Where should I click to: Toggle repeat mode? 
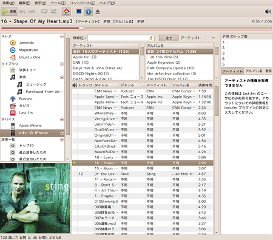click(x=44, y=12)
